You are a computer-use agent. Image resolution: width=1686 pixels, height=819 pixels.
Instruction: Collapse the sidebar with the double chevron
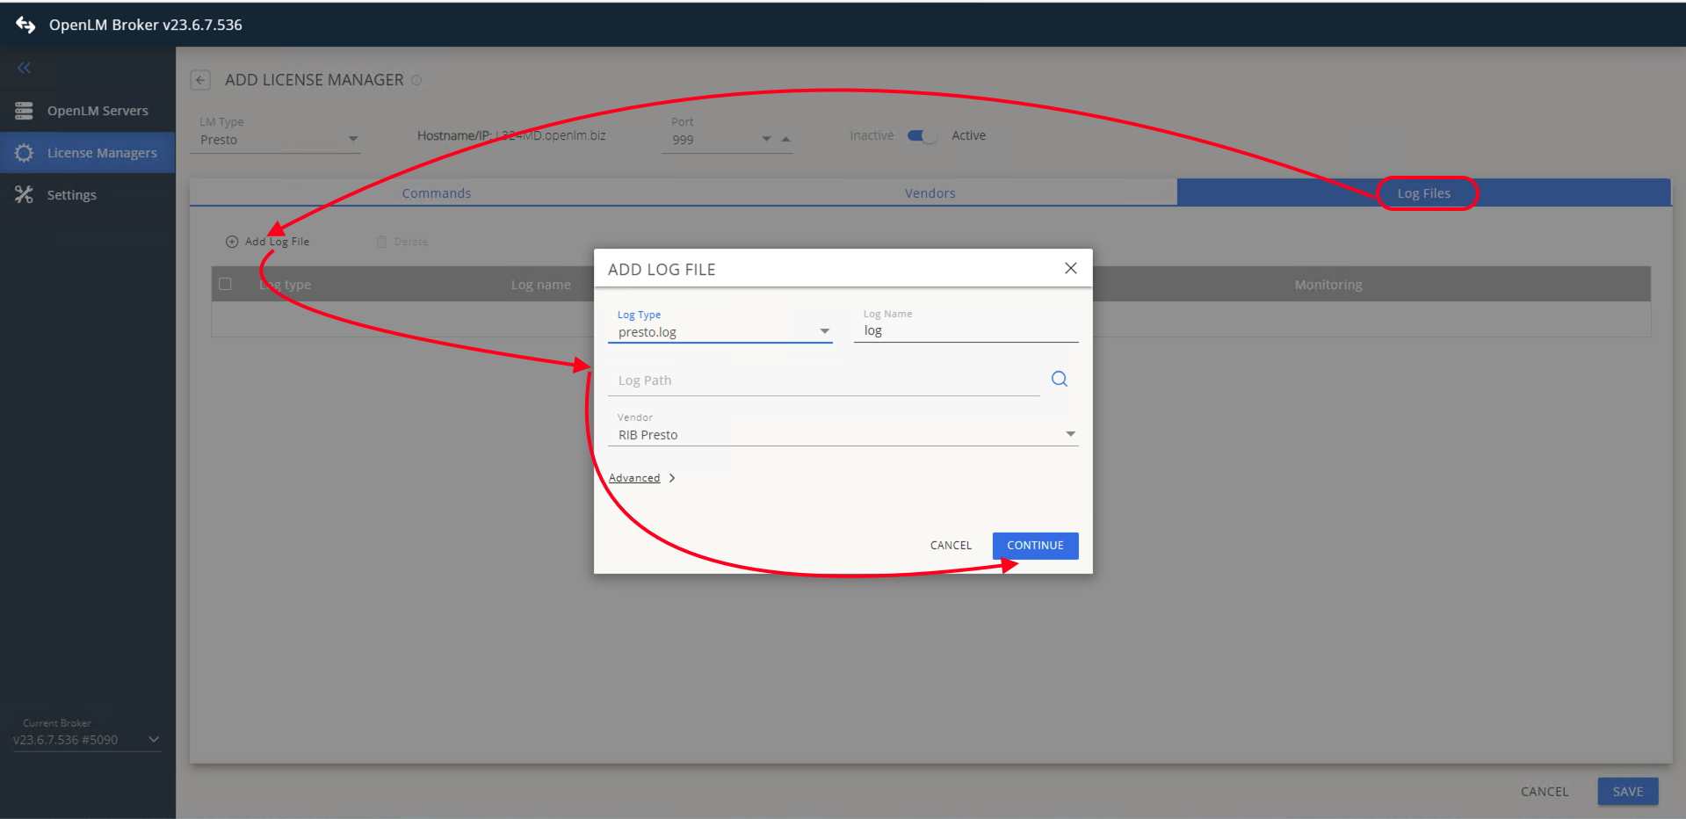coord(24,68)
